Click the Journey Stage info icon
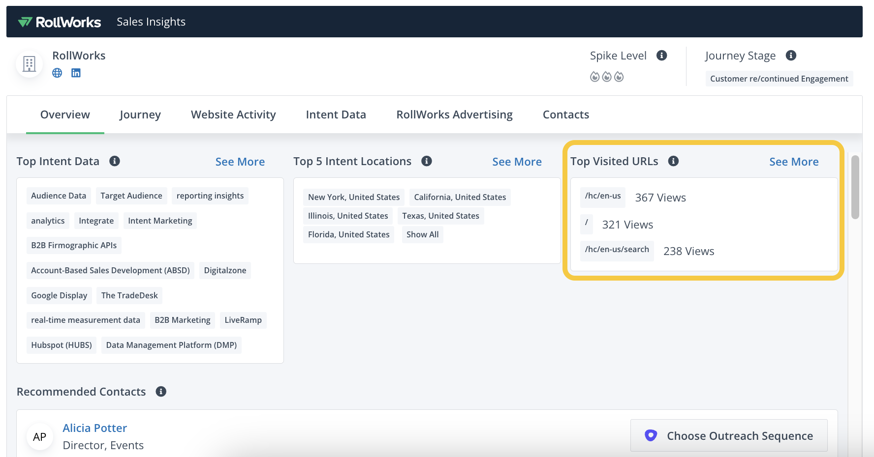The height and width of the screenshot is (457, 874). (x=791, y=56)
